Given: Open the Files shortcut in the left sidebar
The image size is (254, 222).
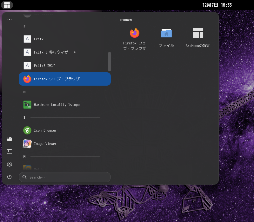Looking at the screenshot, I should (10, 139).
